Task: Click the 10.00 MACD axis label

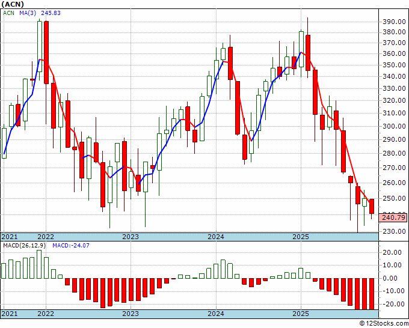Action: point(392,265)
